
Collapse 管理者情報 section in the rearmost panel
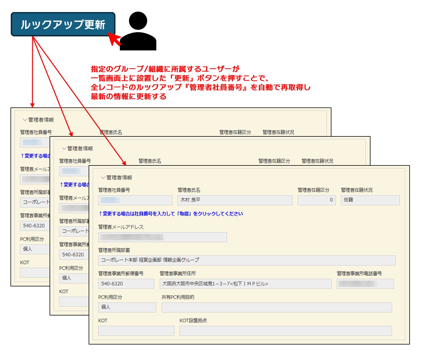tap(25, 120)
